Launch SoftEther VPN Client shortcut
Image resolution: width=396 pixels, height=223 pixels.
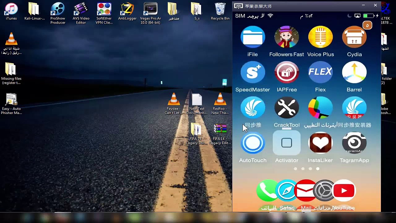104,13
